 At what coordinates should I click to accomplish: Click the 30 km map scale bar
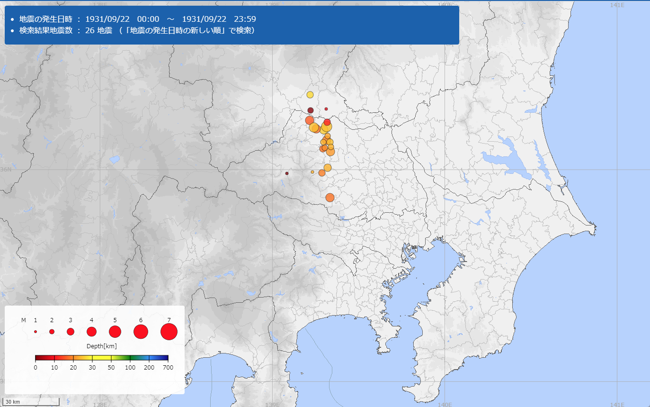(x=31, y=402)
